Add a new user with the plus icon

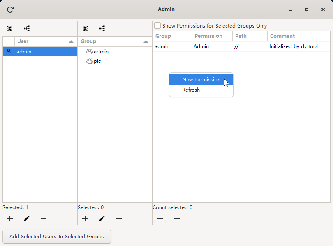coord(9,218)
